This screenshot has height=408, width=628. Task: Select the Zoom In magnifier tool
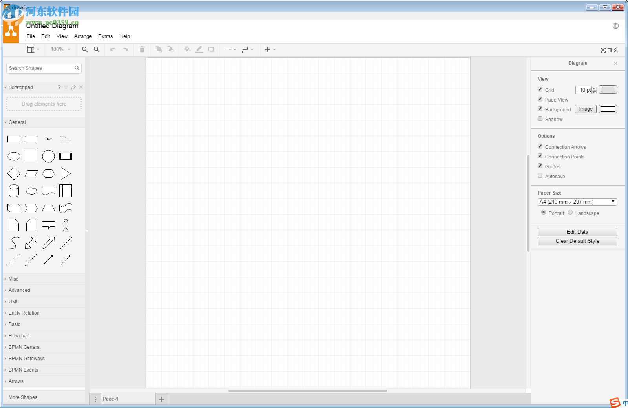[84, 49]
